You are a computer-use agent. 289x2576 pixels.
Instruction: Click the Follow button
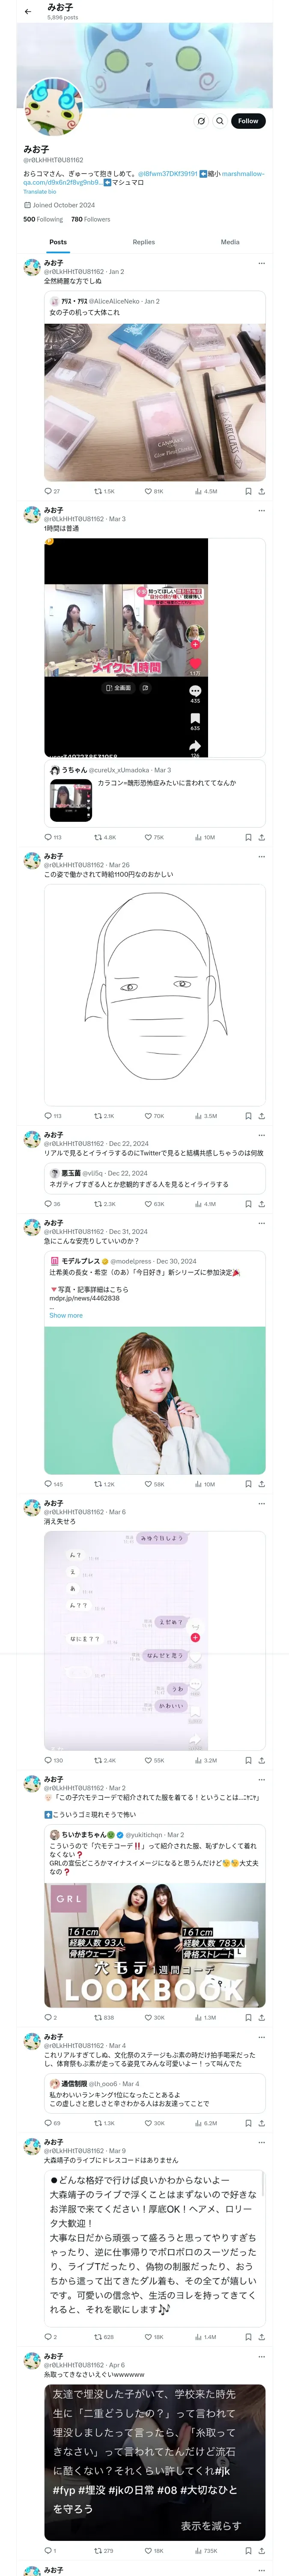pyautogui.click(x=248, y=121)
